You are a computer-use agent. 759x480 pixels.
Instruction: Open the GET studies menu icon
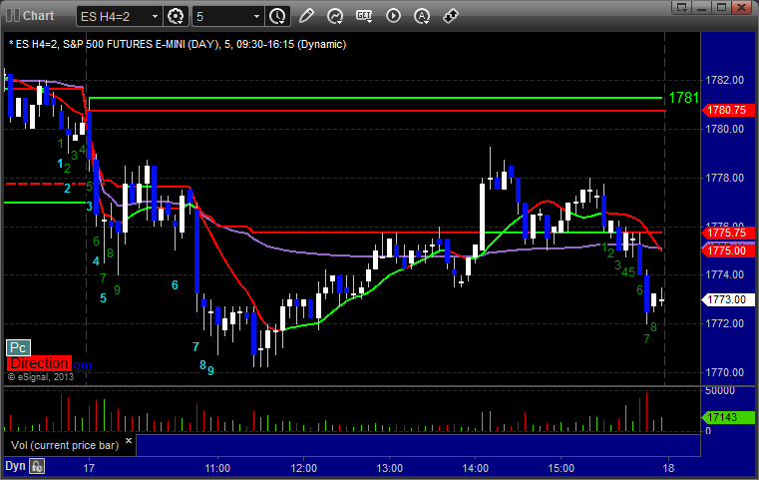pos(364,16)
